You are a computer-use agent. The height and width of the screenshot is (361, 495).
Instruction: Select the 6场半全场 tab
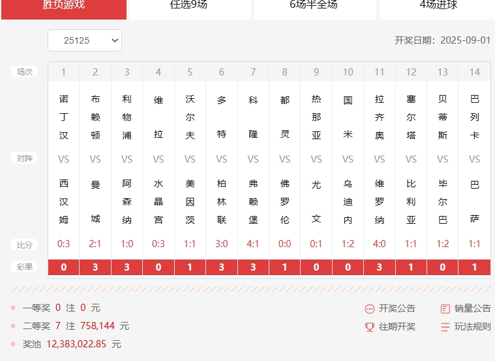tap(314, 6)
